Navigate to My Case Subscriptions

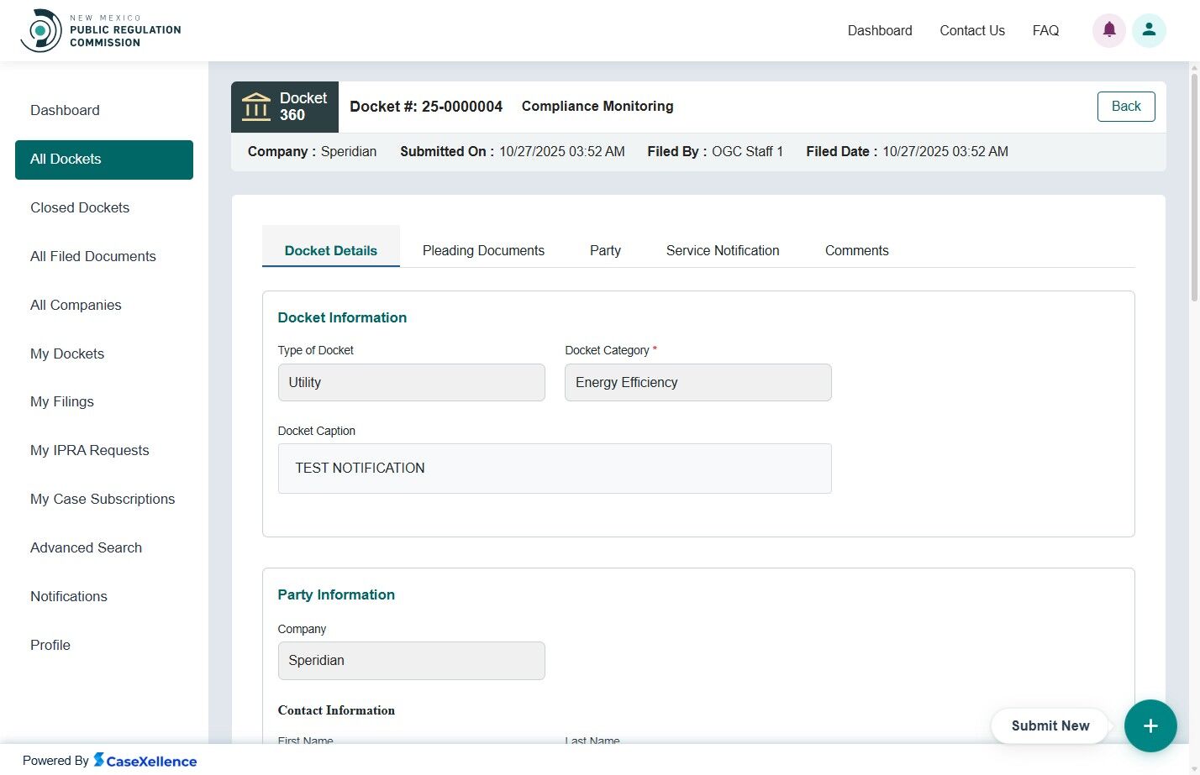103,499
